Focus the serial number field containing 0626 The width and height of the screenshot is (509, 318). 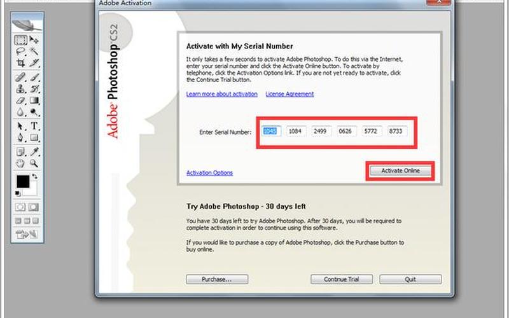[x=346, y=131]
